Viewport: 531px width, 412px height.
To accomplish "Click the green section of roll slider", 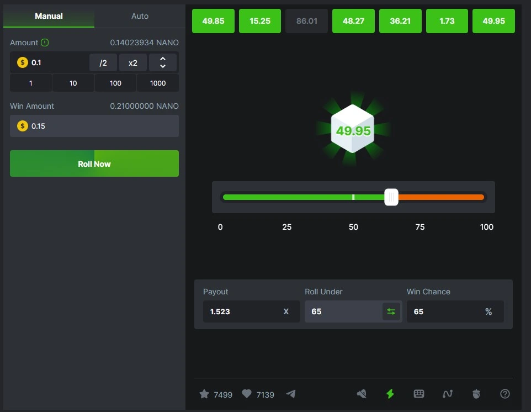I will [304, 197].
